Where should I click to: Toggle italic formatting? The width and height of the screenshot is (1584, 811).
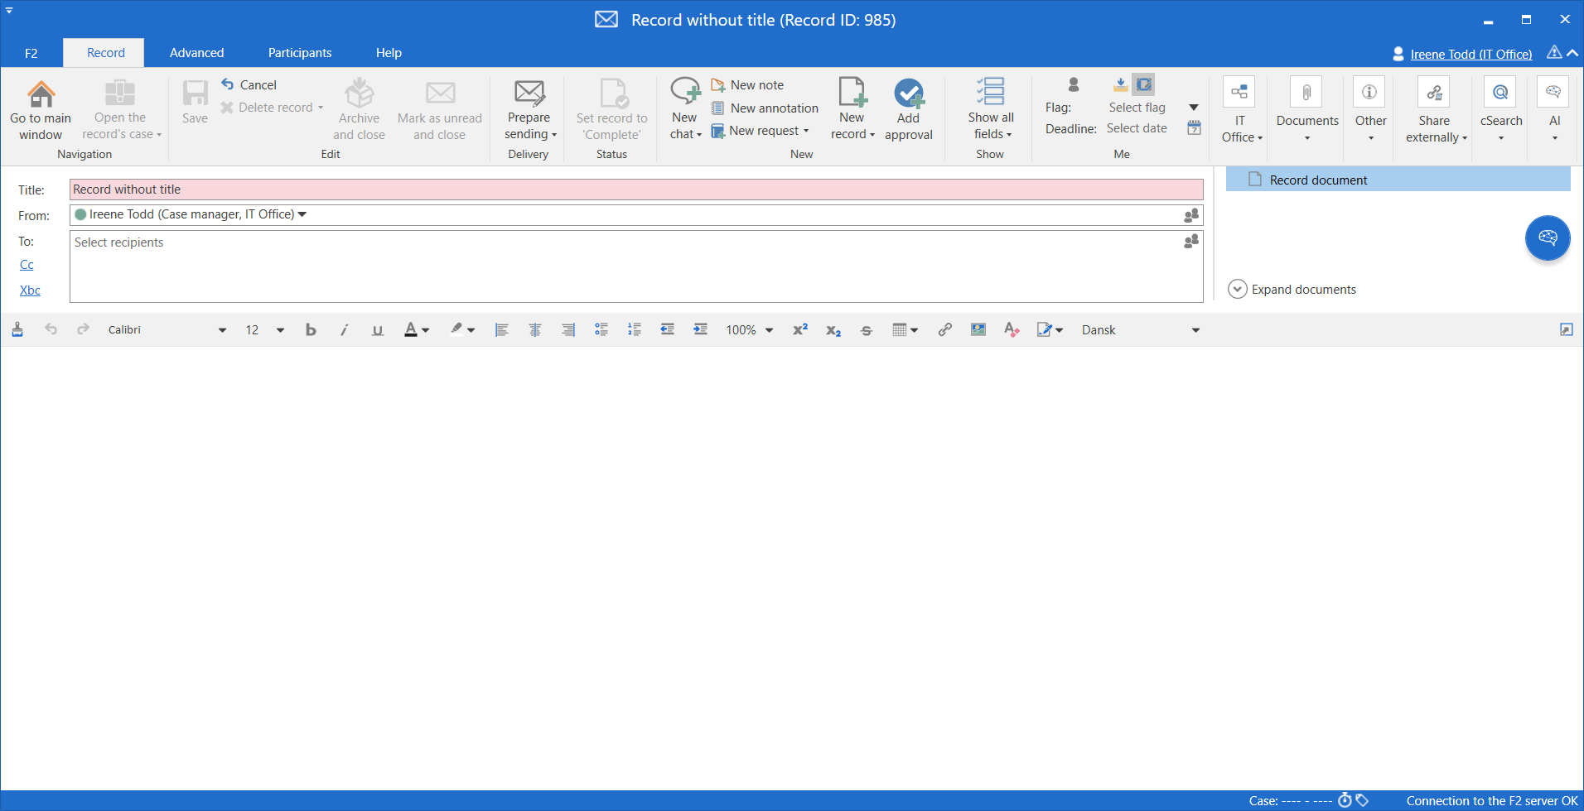tap(343, 329)
